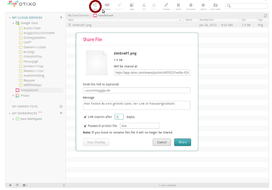The height and width of the screenshot is (190, 272).
Task: Click the Download arrow icon
Action: click(191, 6)
